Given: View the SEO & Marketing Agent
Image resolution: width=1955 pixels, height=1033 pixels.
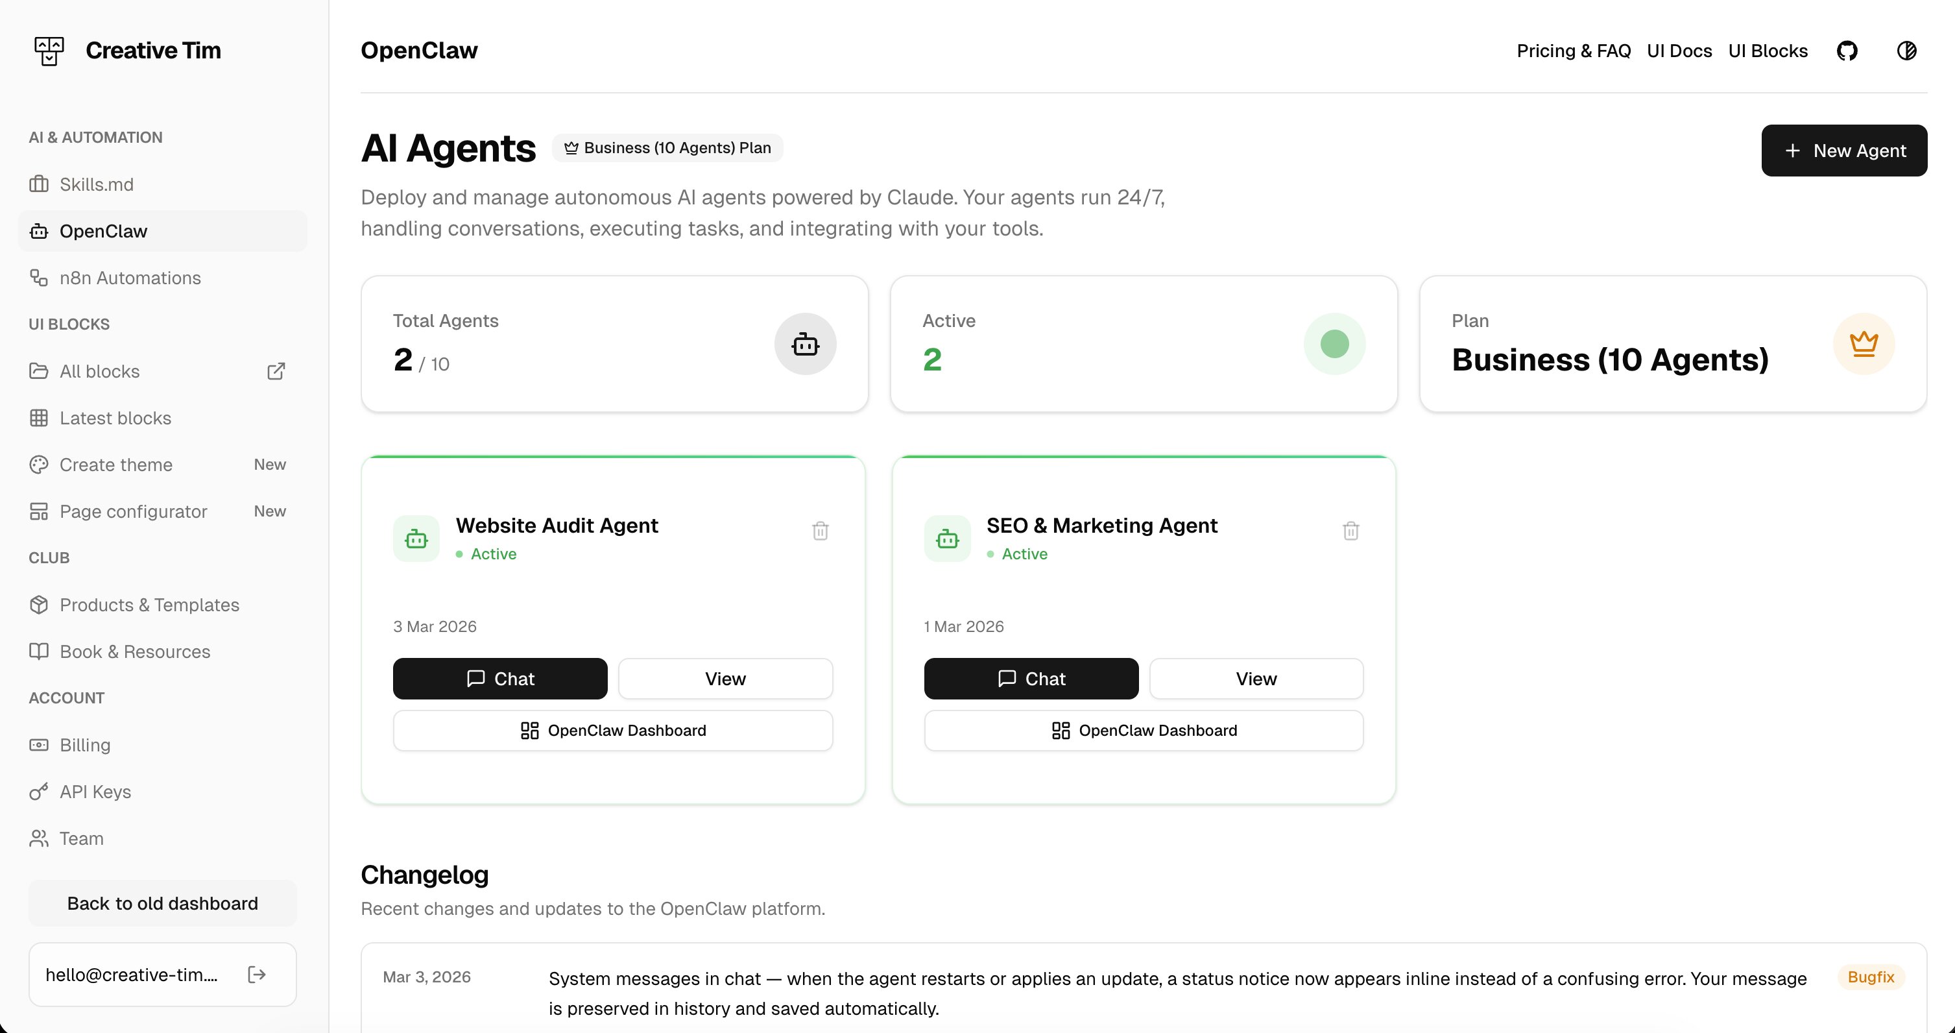Looking at the screenshot, I should [1256, 679].
